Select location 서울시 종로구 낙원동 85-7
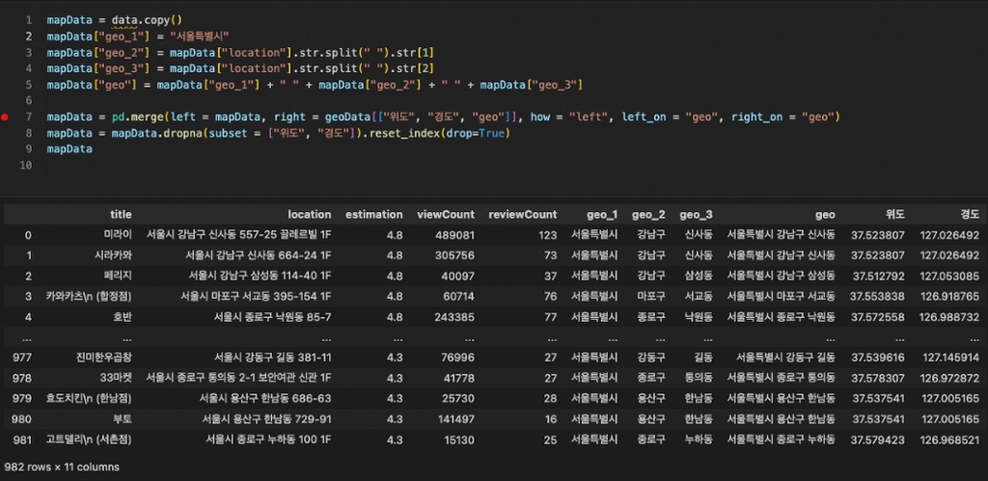 [x=272, y=317]
